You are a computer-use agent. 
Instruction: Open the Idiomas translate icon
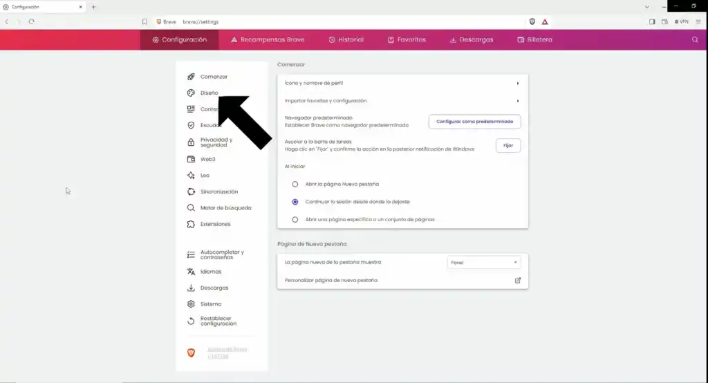click(191, 272)
